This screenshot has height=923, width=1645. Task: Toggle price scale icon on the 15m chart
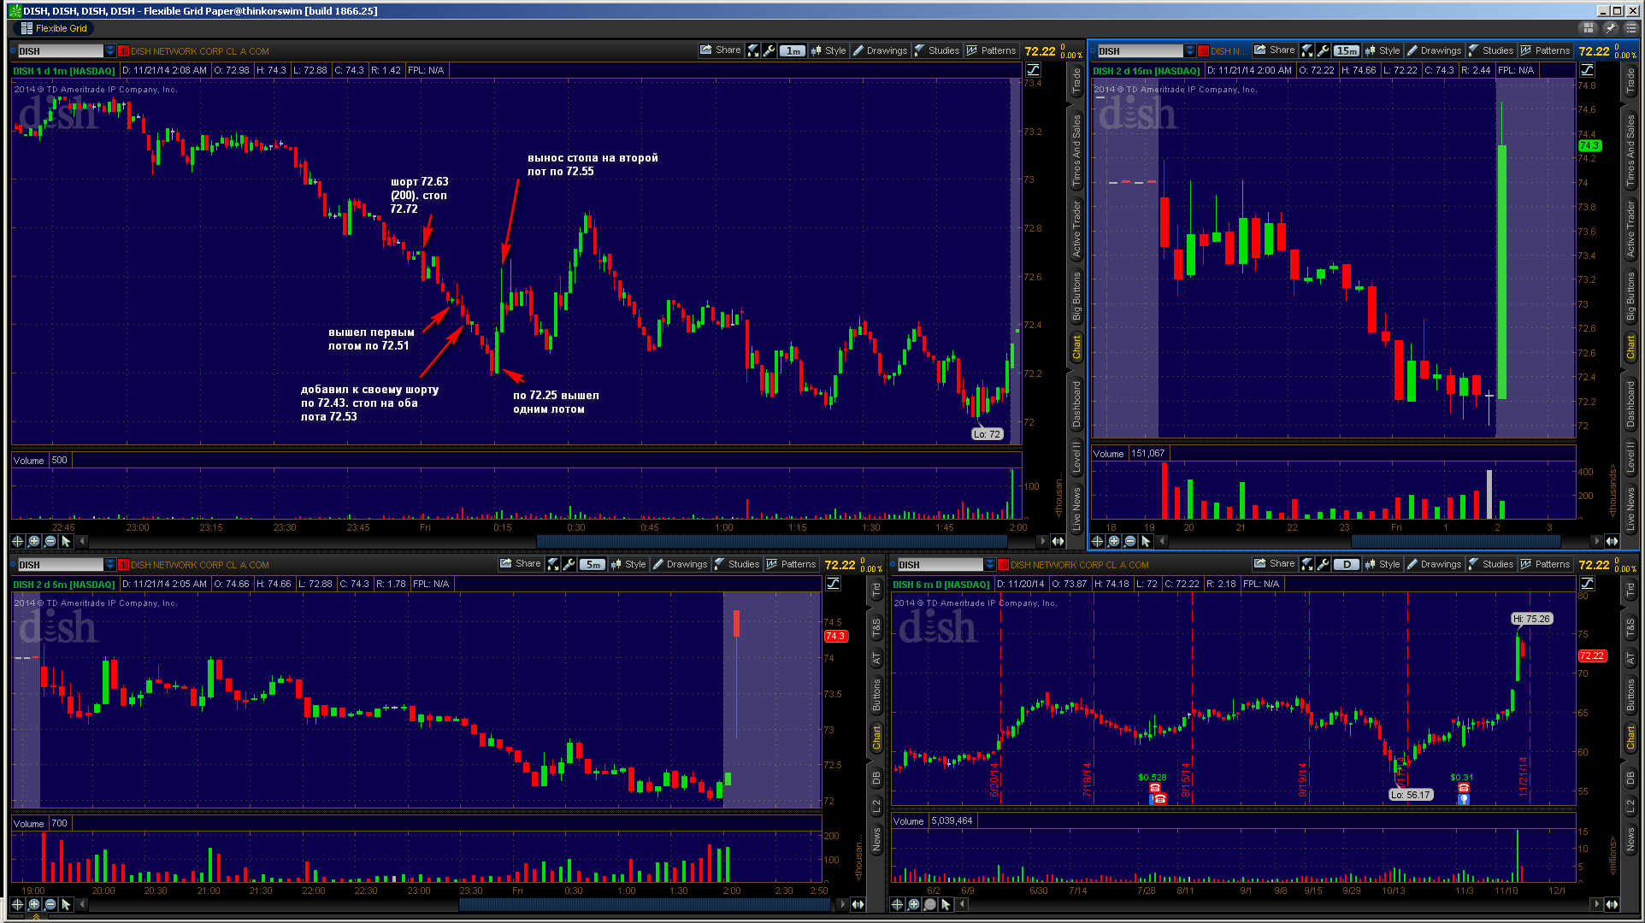pos(1587,70)
